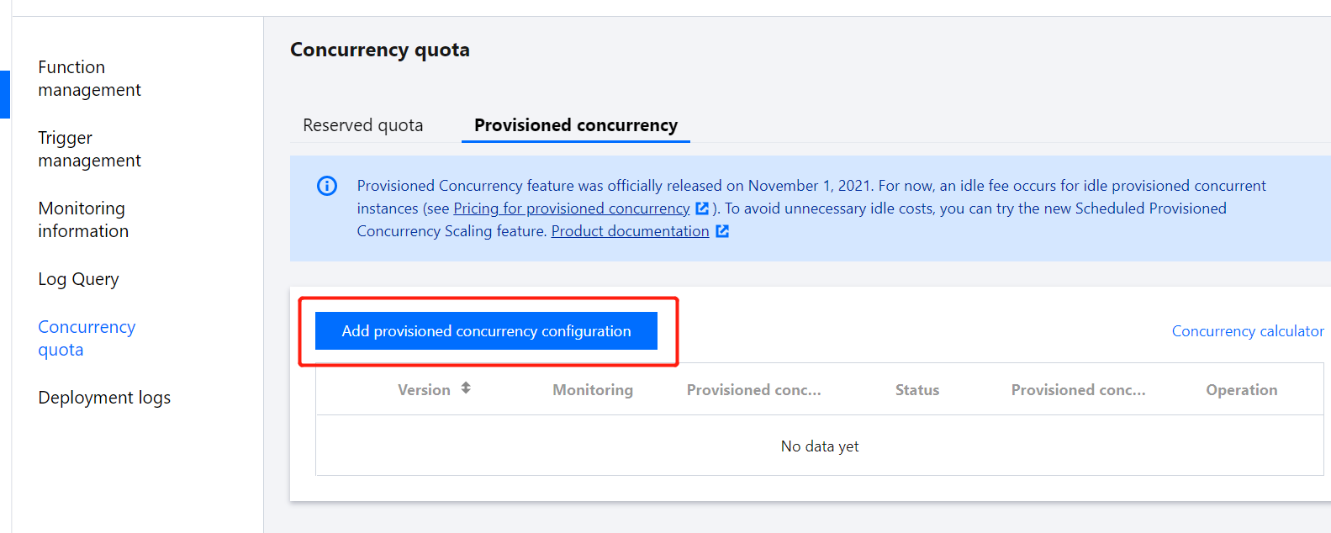This screenshot has width=1331, height=533.
Task: Select the Provisioned concurrency tab
Action: (x=576, y=125)
